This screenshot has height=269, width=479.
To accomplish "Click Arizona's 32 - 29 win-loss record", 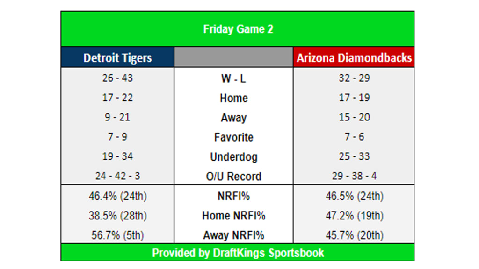I will [354, 78].
